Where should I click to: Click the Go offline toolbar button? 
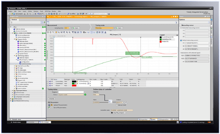click(x=71, y=14)
